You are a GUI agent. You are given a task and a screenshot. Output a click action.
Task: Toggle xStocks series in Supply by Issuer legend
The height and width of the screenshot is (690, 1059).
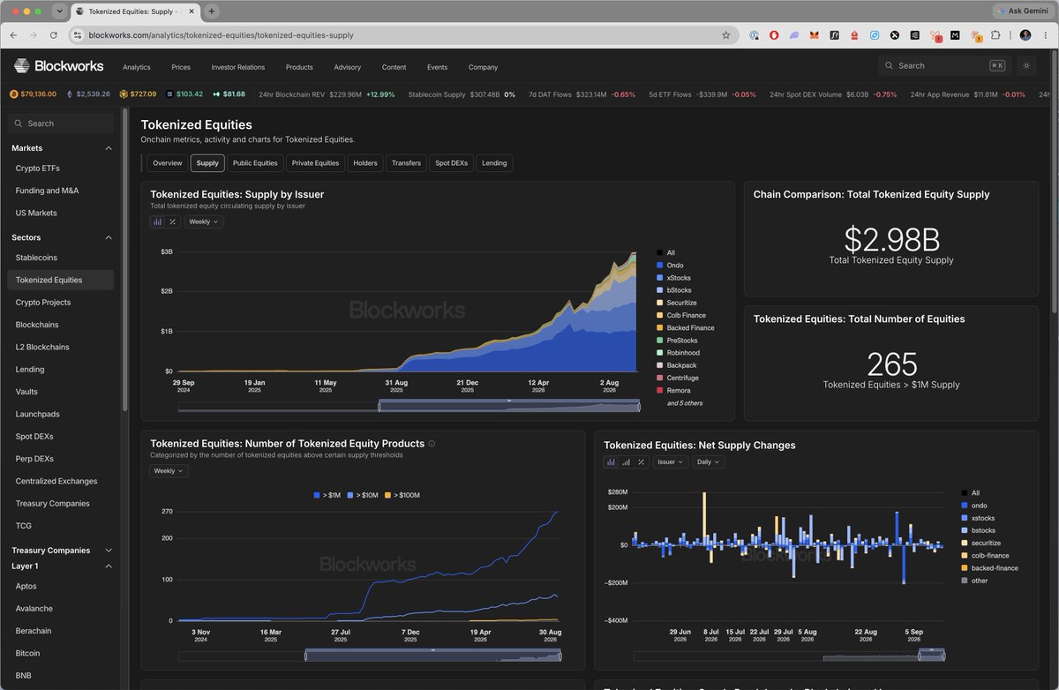click(673, 278)
